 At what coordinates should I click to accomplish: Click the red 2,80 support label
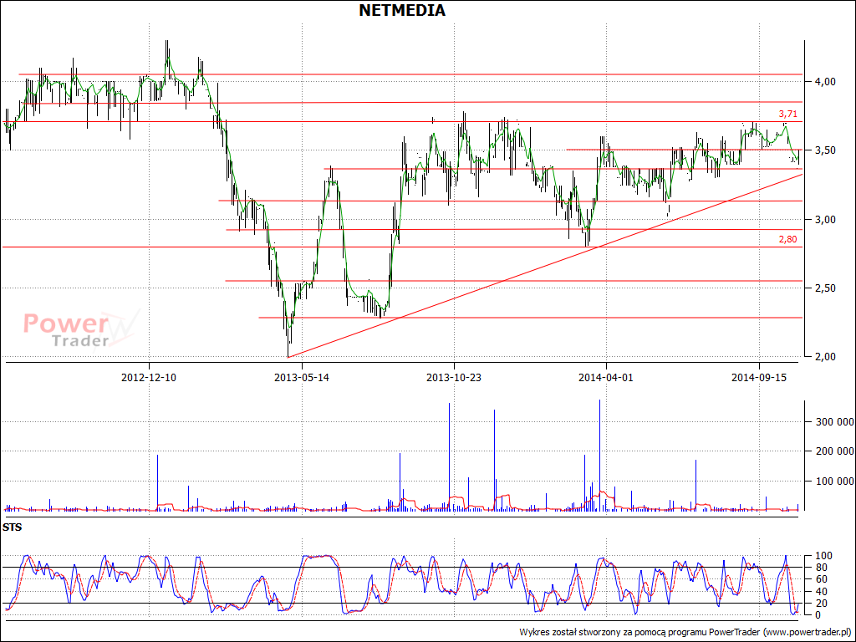[x=787, y=239]
